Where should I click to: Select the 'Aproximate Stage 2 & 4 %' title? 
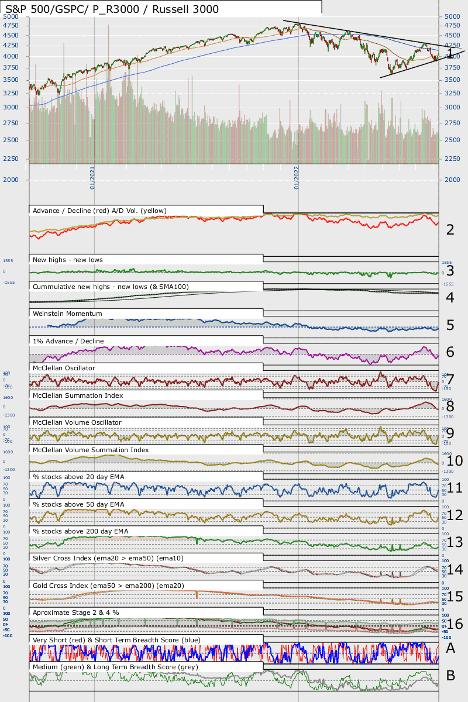(77, 612)
